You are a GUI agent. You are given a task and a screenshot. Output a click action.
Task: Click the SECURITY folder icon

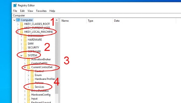[25, 47]
